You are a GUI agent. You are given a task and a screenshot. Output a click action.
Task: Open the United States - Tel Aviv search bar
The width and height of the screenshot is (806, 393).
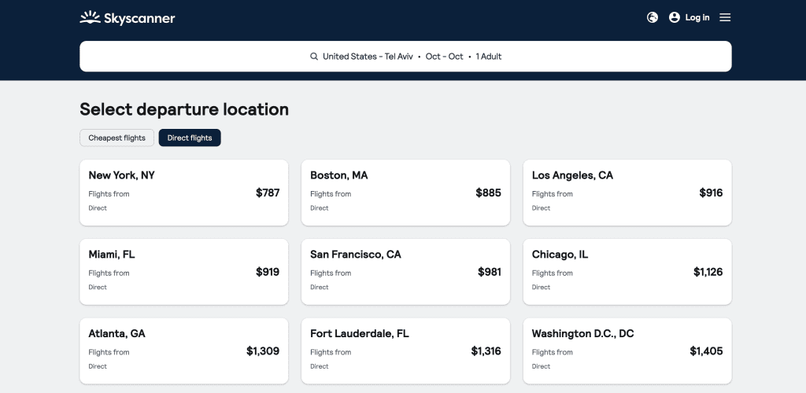tap(405, 57)
